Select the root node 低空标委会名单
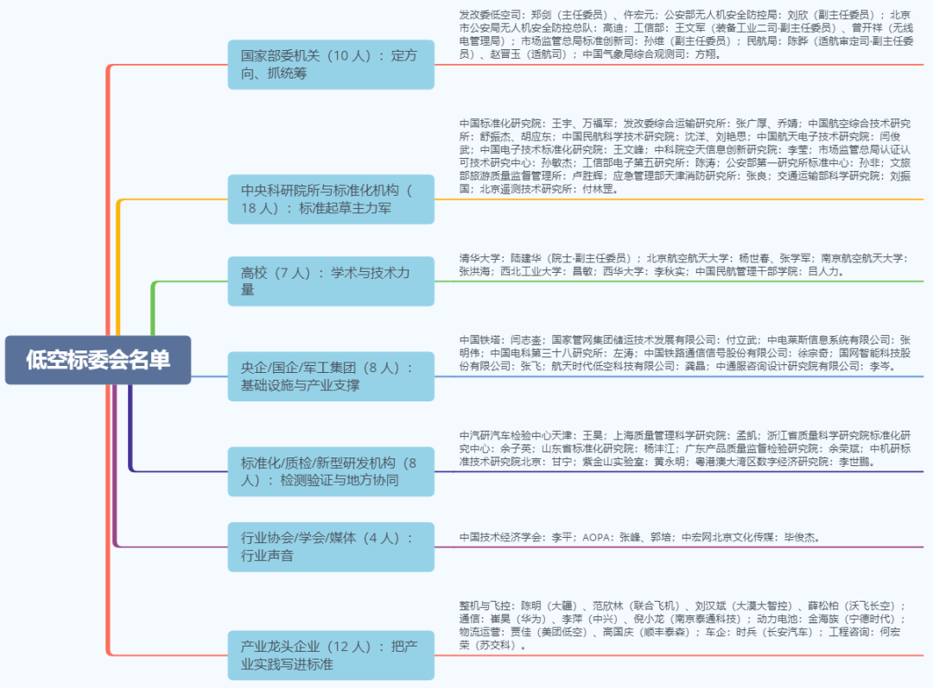The image size is (933, 688). point(98,360)
